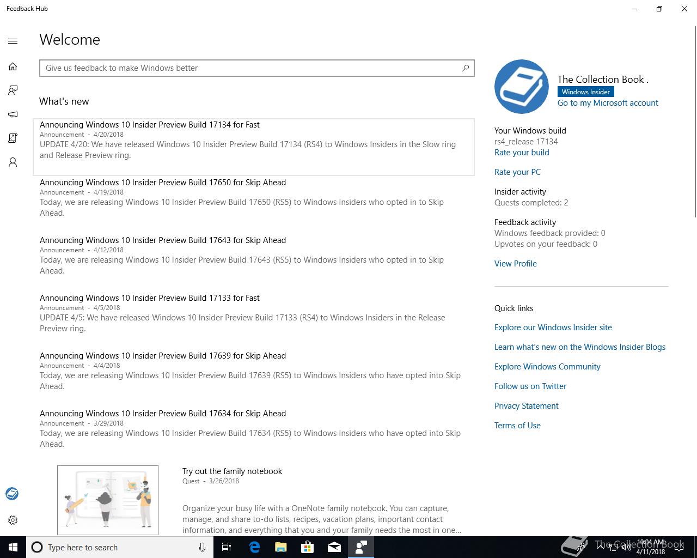Click rs4_release 17134 build text
This screenshot has height=558, width=697.
526,142
